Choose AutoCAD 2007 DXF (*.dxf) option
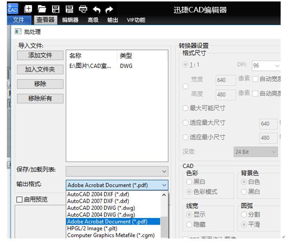The width and height of the screenshot is (289, 245). 113,201
